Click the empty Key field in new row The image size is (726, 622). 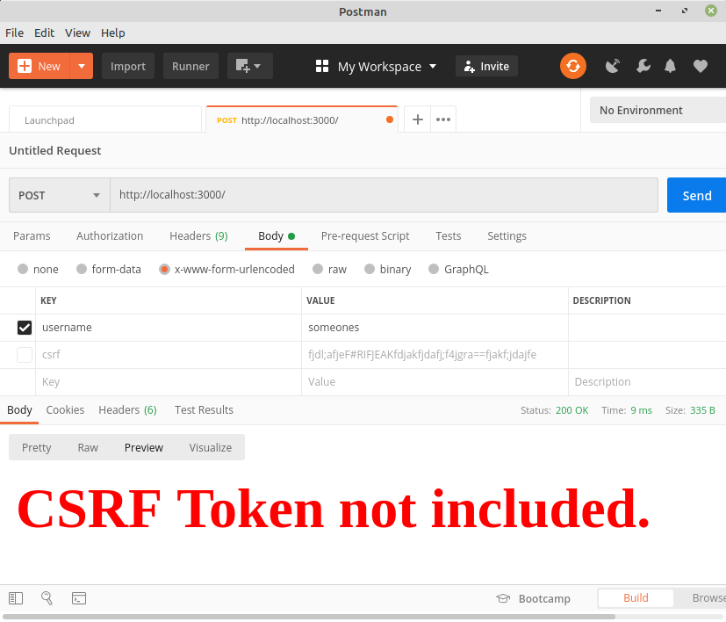coord(169,382)
